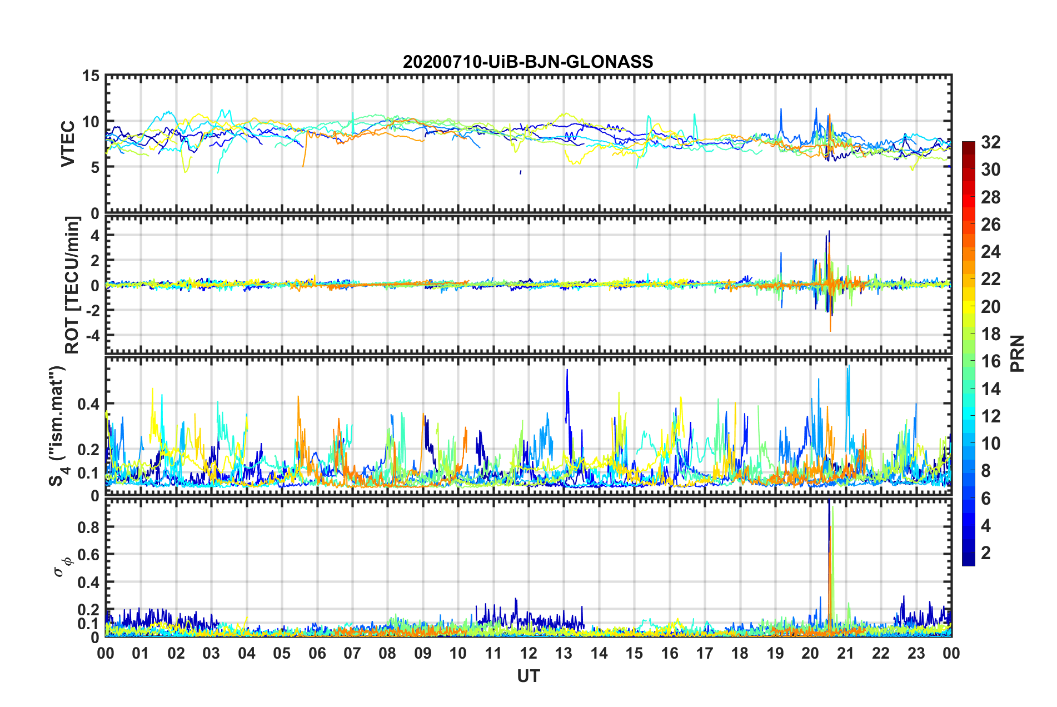Screen dimensions: 1057x707
Task: Click x-axis hour label 23
Action: pos(916,653)
